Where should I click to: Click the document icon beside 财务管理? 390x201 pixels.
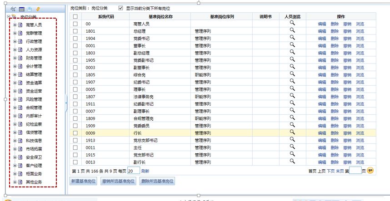(20, 58)
